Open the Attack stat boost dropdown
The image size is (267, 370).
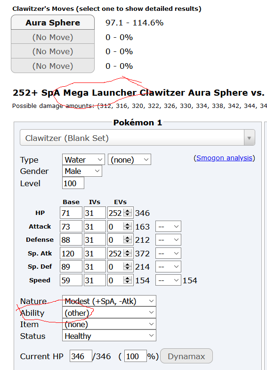click(168, 227)
